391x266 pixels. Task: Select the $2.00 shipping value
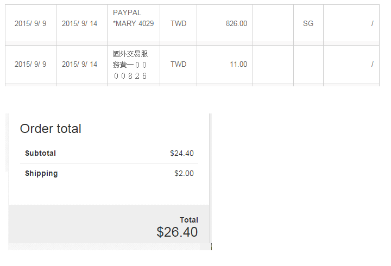184,173
